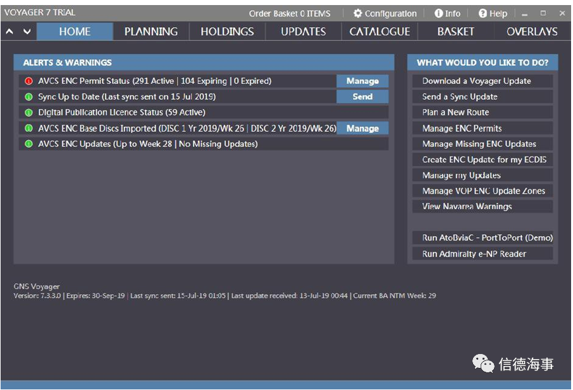Close the Voyager window

point(562,13)
